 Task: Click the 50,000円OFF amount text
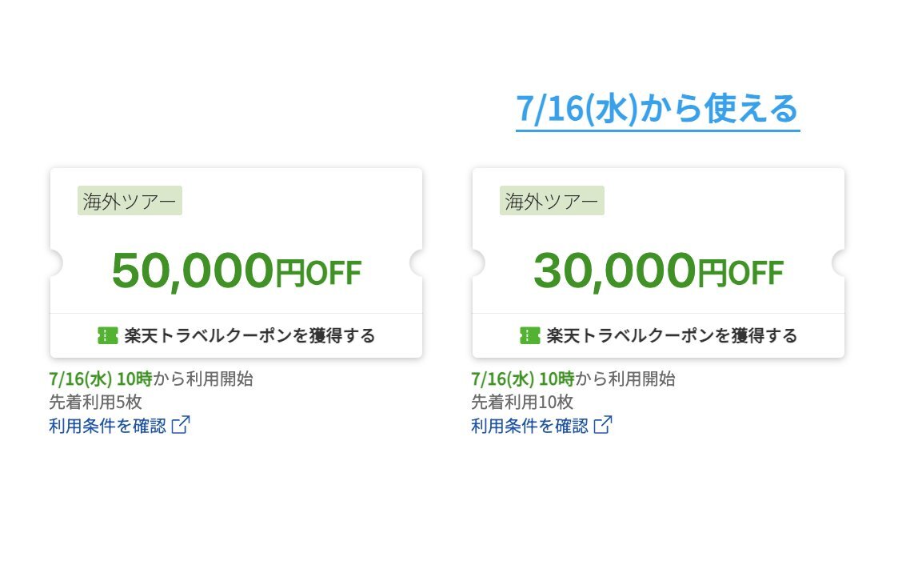237,270
